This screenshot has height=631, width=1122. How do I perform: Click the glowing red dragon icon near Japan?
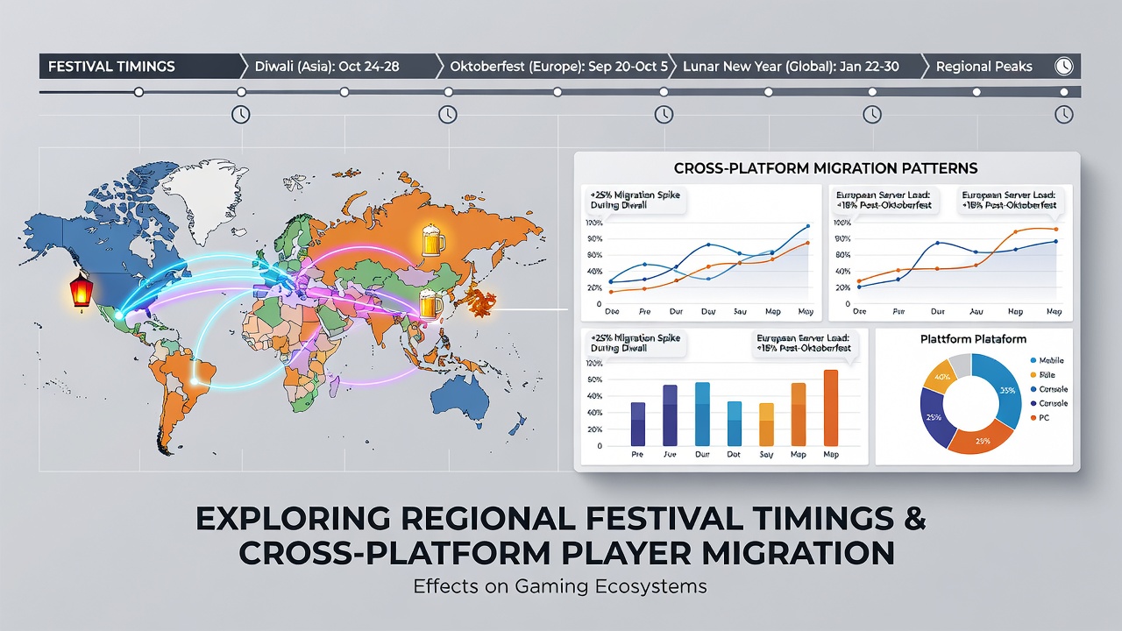click(x=479, y=304)
